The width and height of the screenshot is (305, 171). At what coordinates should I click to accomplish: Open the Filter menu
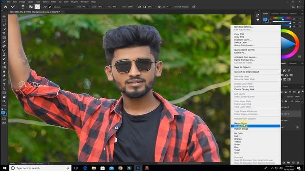pyautogui.click(x=53, y=2)
